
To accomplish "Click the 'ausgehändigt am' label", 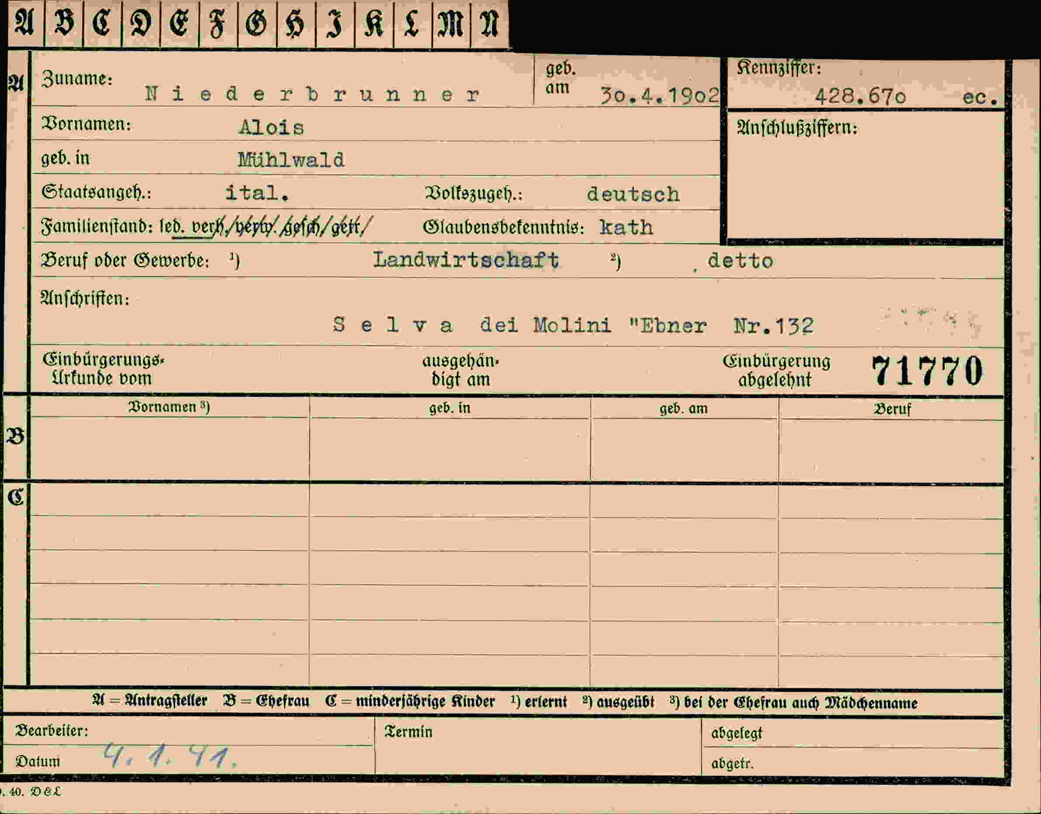I will [460, 370].
